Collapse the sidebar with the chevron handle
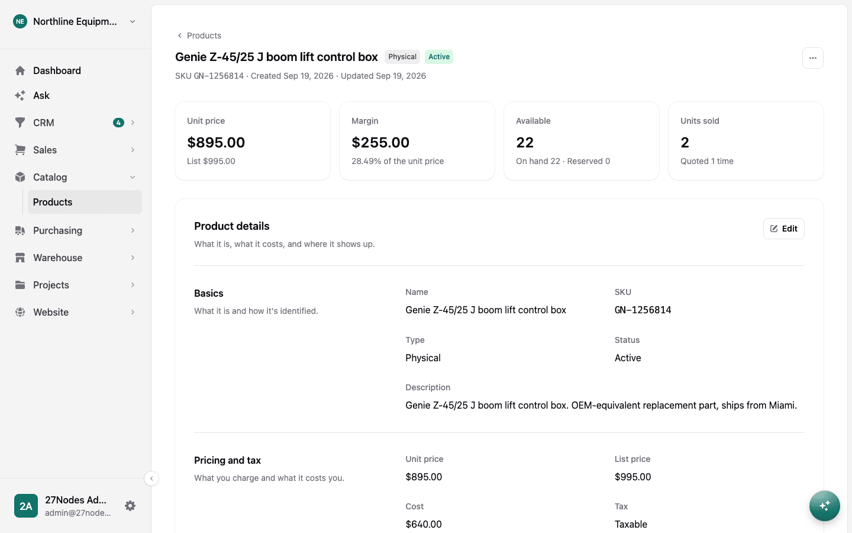 click(151, 479)
